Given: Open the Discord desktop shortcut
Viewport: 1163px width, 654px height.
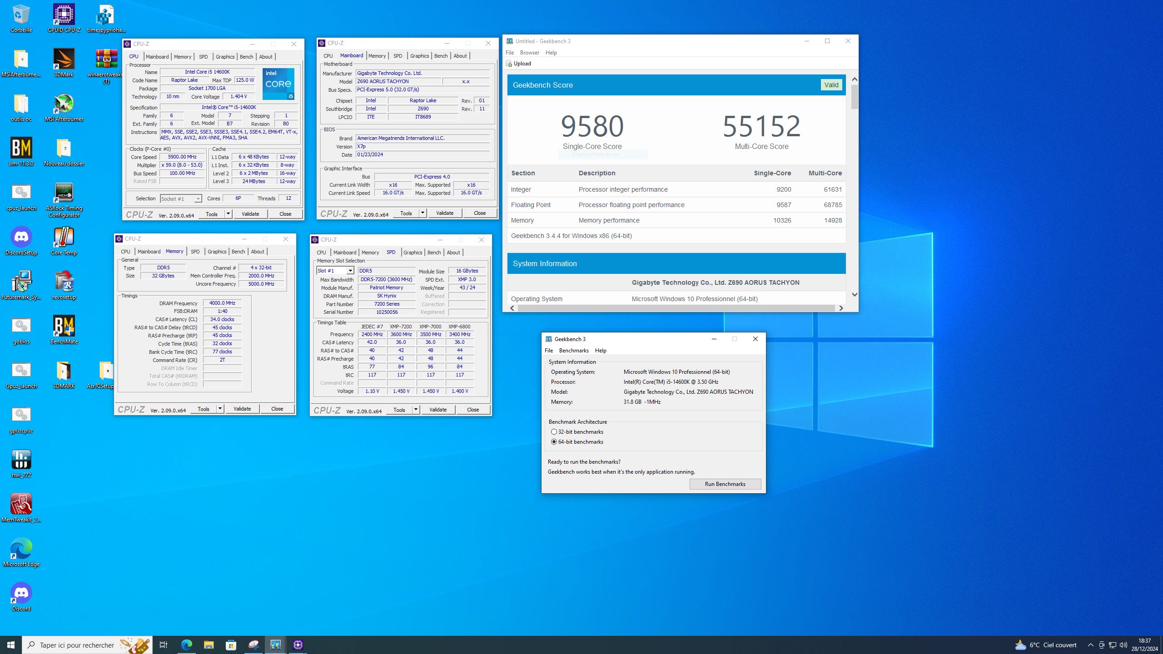Looking at the screenshot, I should (21, 597).
